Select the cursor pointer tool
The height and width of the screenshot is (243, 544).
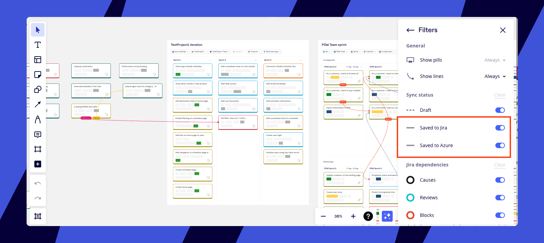38,30
